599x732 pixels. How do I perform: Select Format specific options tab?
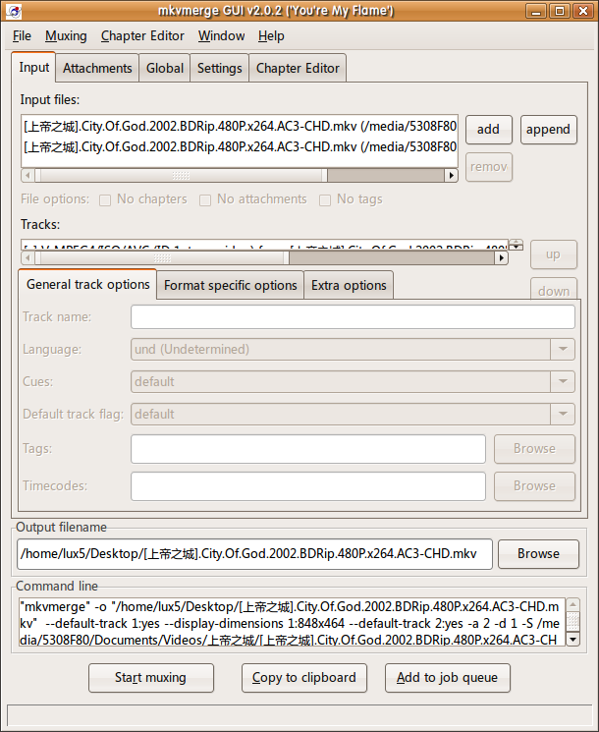click(231, 285)
